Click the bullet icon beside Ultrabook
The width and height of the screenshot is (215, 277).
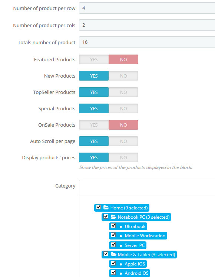click(x=121, y=227)
